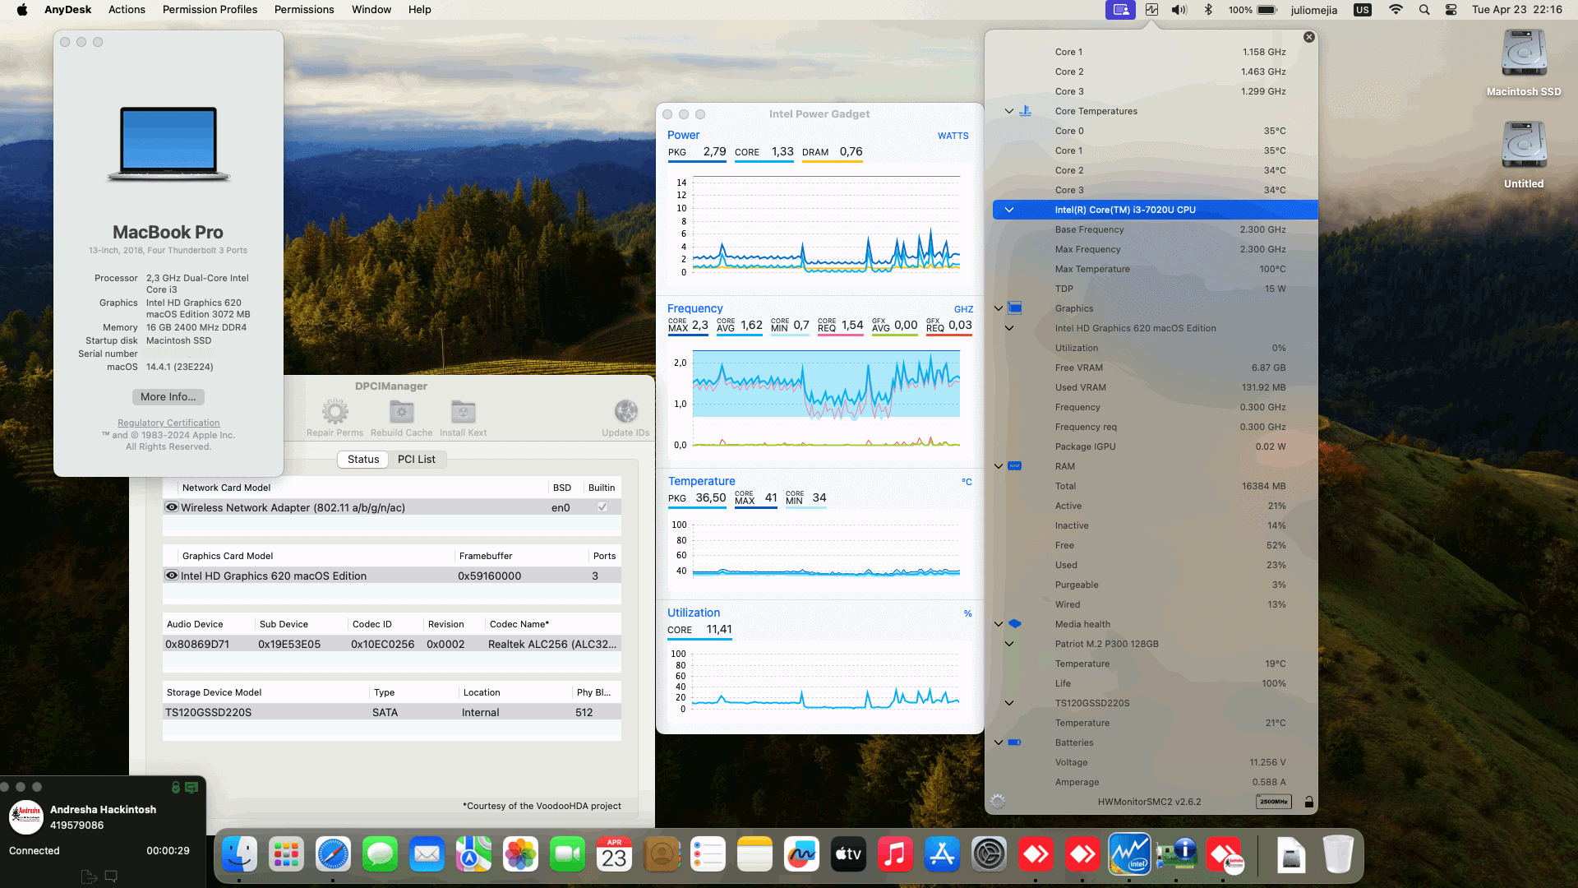Click Rebuild Cache in DPCIManager toolbar
The height and width of the screenshot is (888, 1578).
401,418
